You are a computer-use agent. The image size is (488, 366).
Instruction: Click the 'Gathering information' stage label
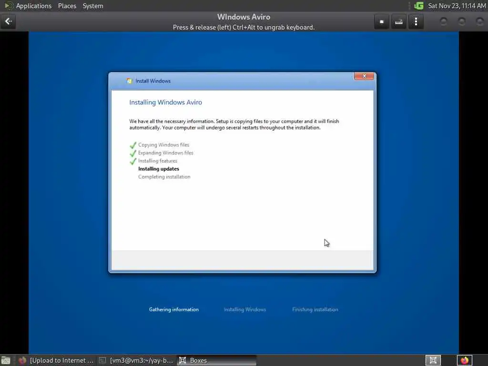173,309
